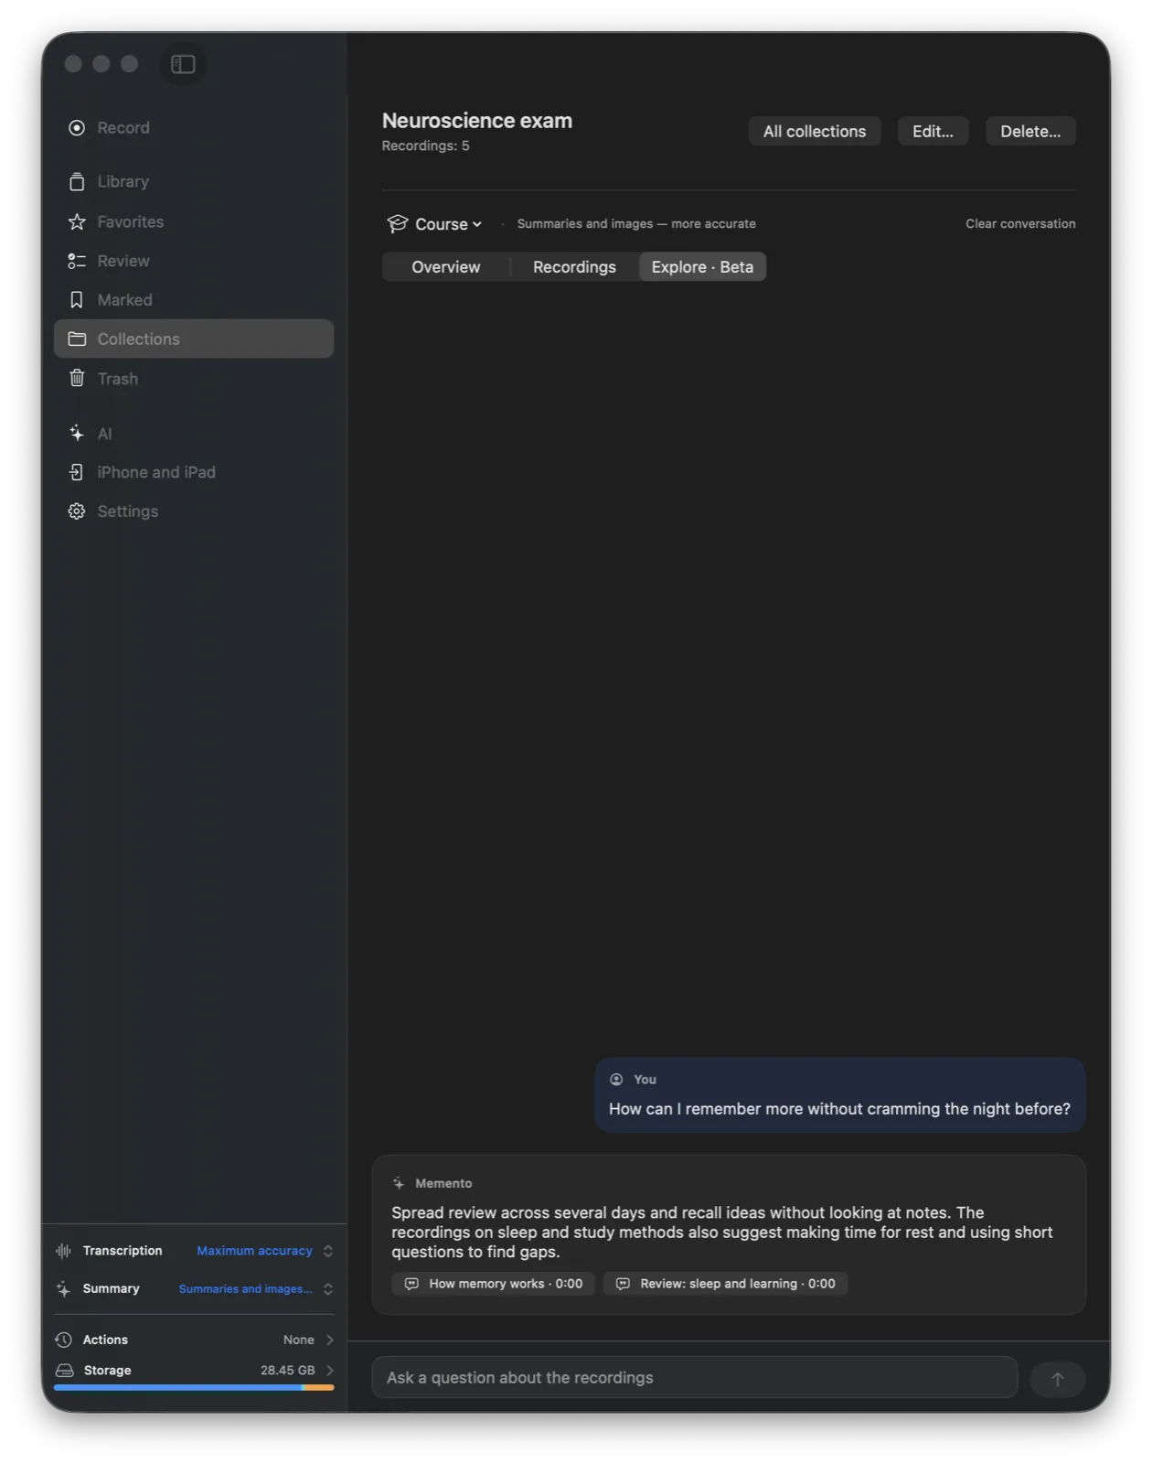Change Transcription accuracy setting
The image size is (1152, 1464).
264,1251
